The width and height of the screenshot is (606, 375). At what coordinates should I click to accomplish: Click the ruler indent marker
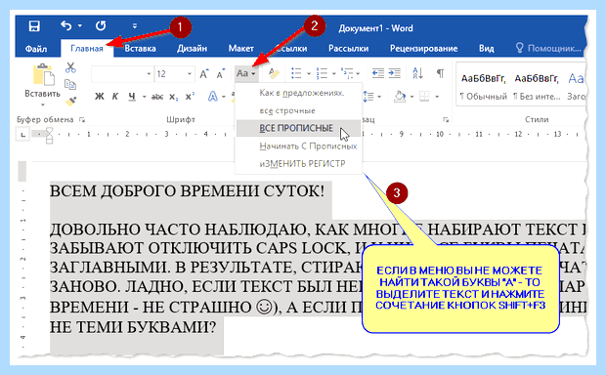[x=49, y=136]
